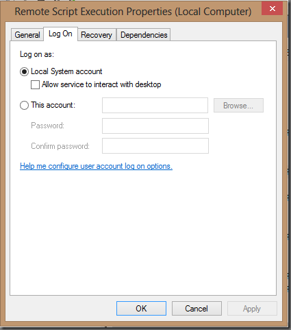The width and height of the screenshot is (291, 330).
Task: Click the Apply button
Action: pos(252,309)
